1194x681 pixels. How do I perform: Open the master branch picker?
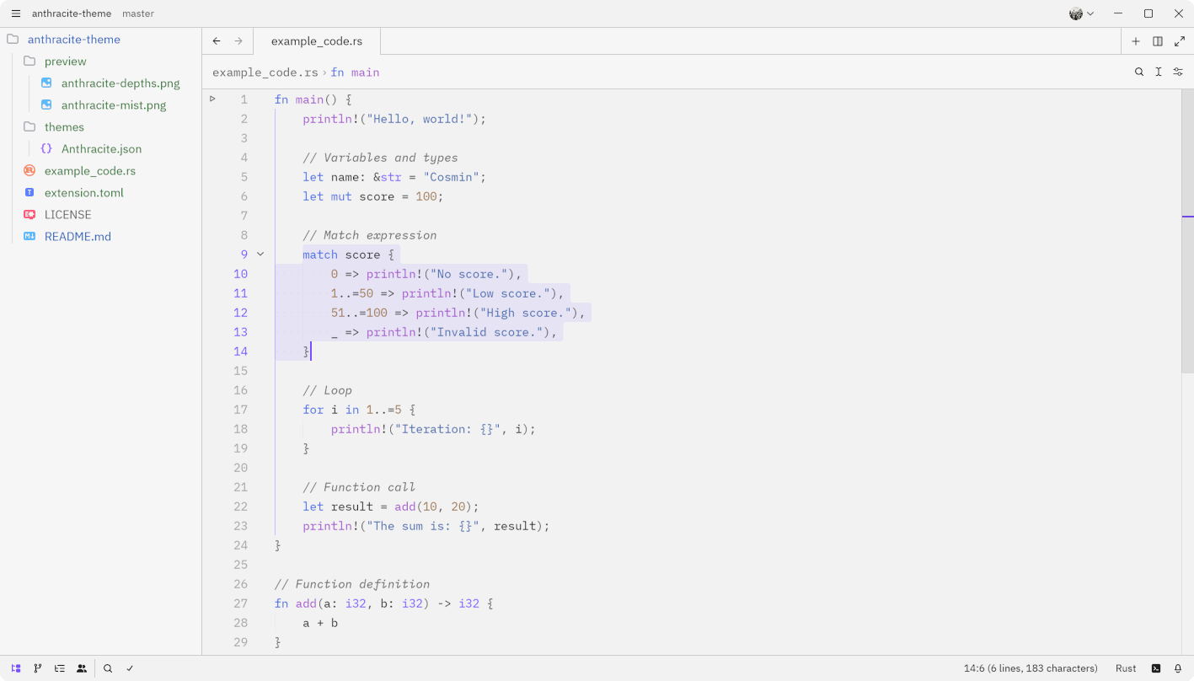tap(138, 13)
